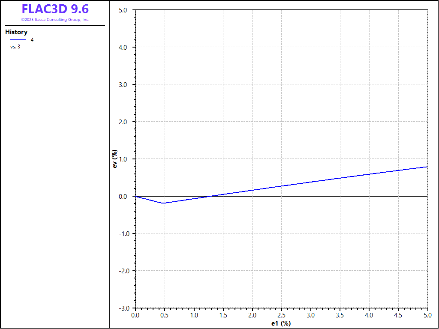Click the blue line swatch in the legend

[x=18, y=40]
